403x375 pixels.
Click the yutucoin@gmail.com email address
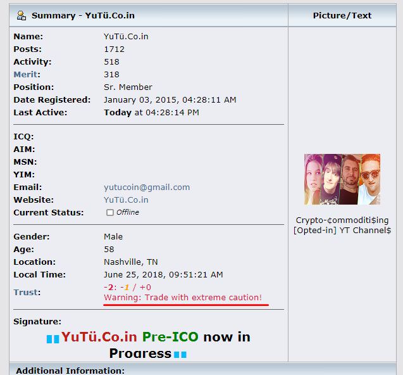pos(147,187)
